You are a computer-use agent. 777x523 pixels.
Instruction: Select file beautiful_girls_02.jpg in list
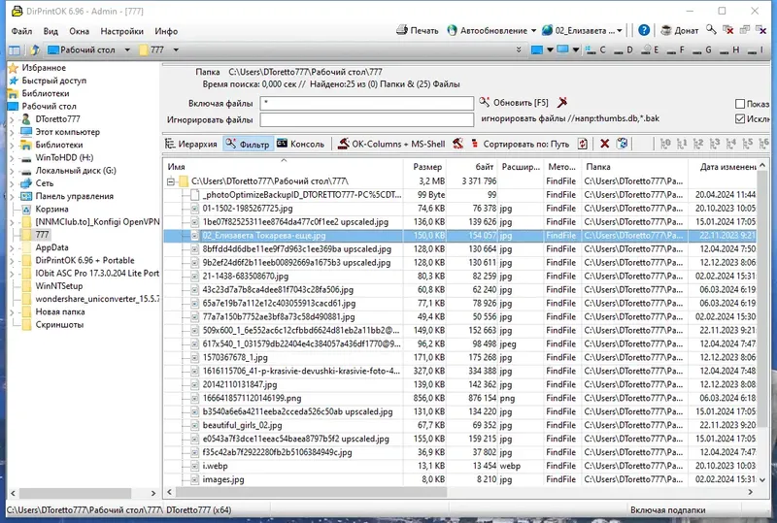pyautogui.click(x=242, y=425)
